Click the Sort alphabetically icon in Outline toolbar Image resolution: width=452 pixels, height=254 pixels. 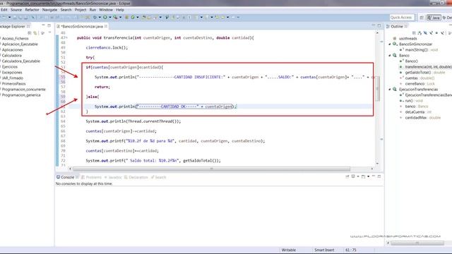(x=420, y=33)
